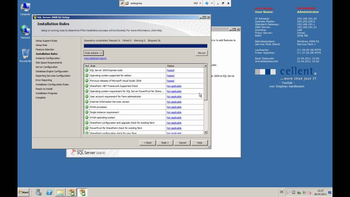The image size is (350, 197).
Task: Open the VM dropdown menu
Action: [x=197, y=3]
